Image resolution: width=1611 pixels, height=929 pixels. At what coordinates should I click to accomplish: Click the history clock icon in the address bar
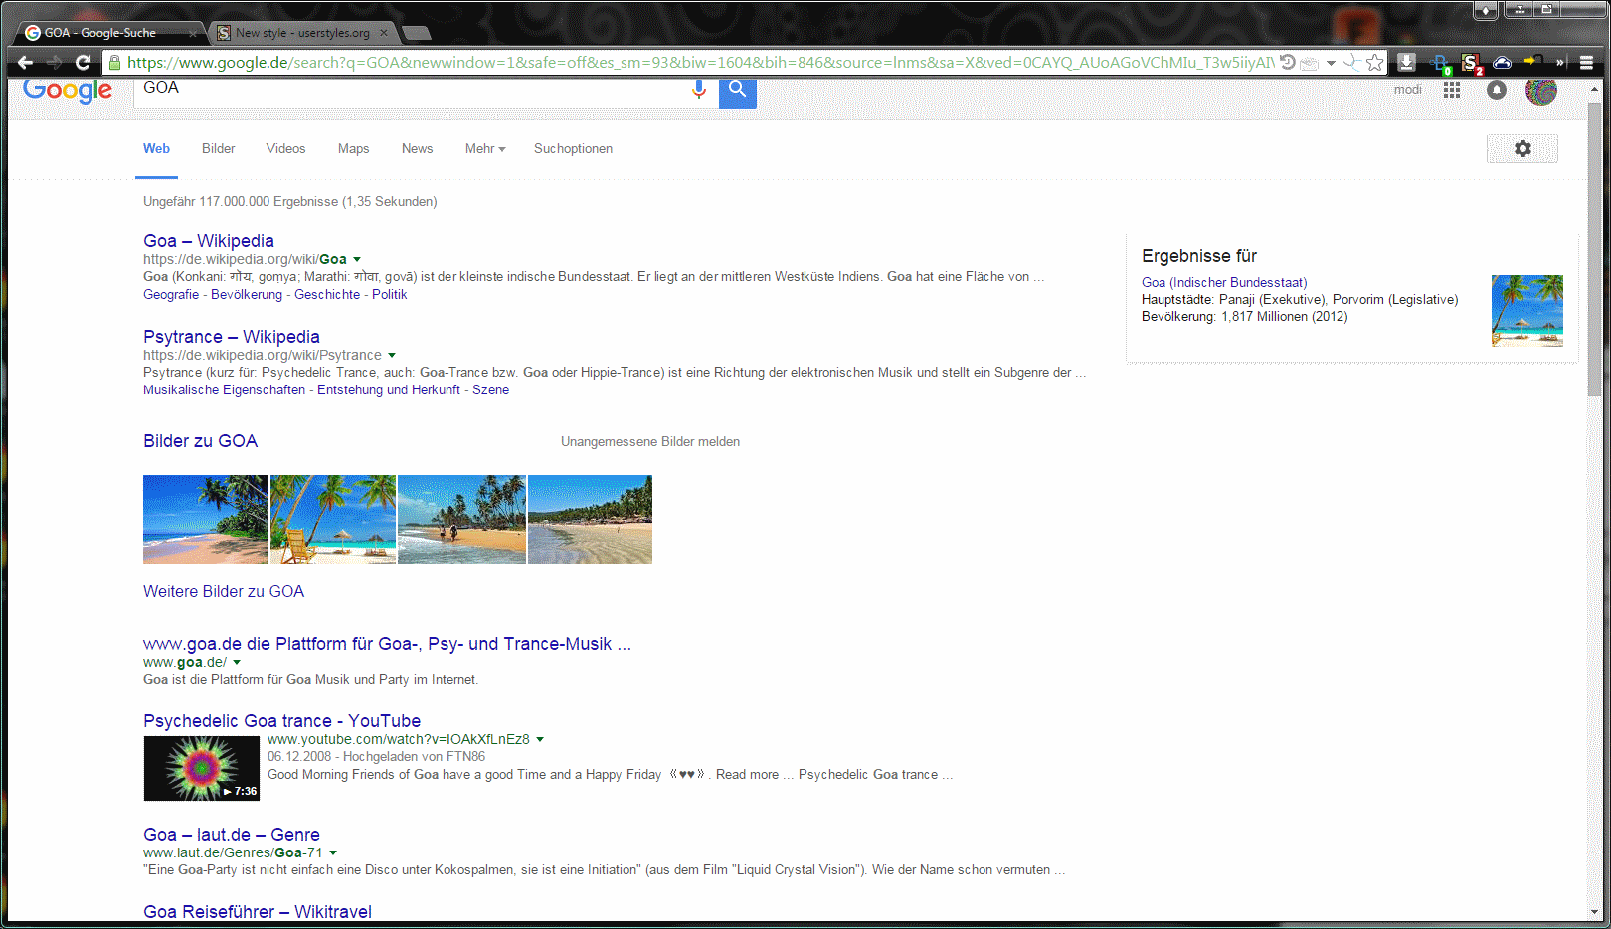point(1287,62)
